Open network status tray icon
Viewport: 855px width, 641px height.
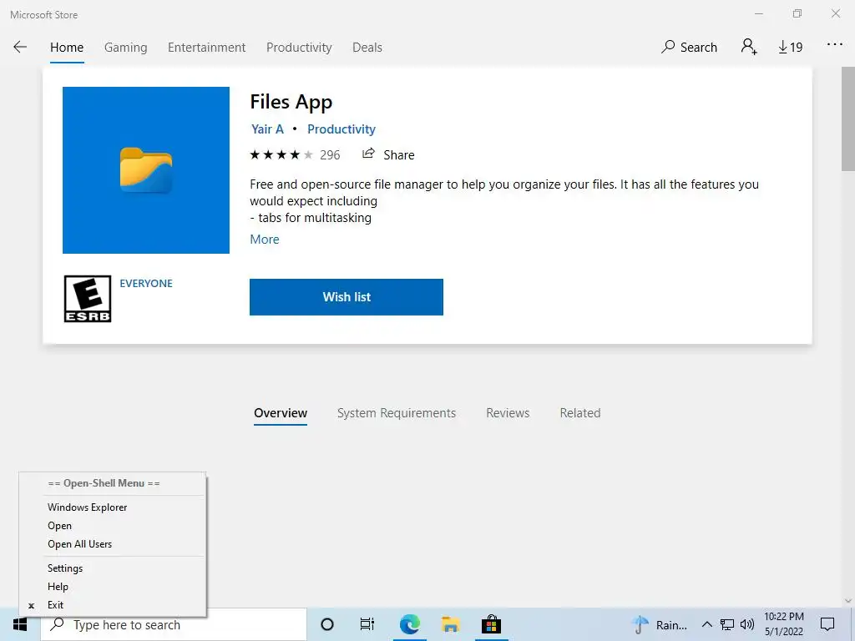tap(727, 624)
